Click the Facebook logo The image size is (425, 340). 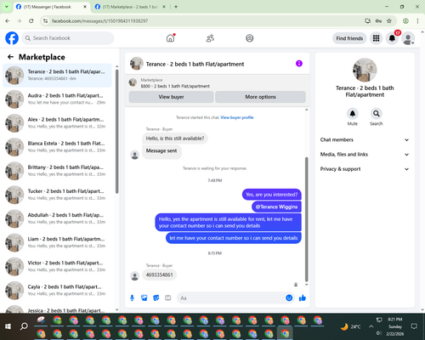coord(12,38)
